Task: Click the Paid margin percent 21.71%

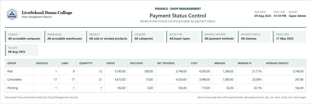Action: (x=257, y=71)
